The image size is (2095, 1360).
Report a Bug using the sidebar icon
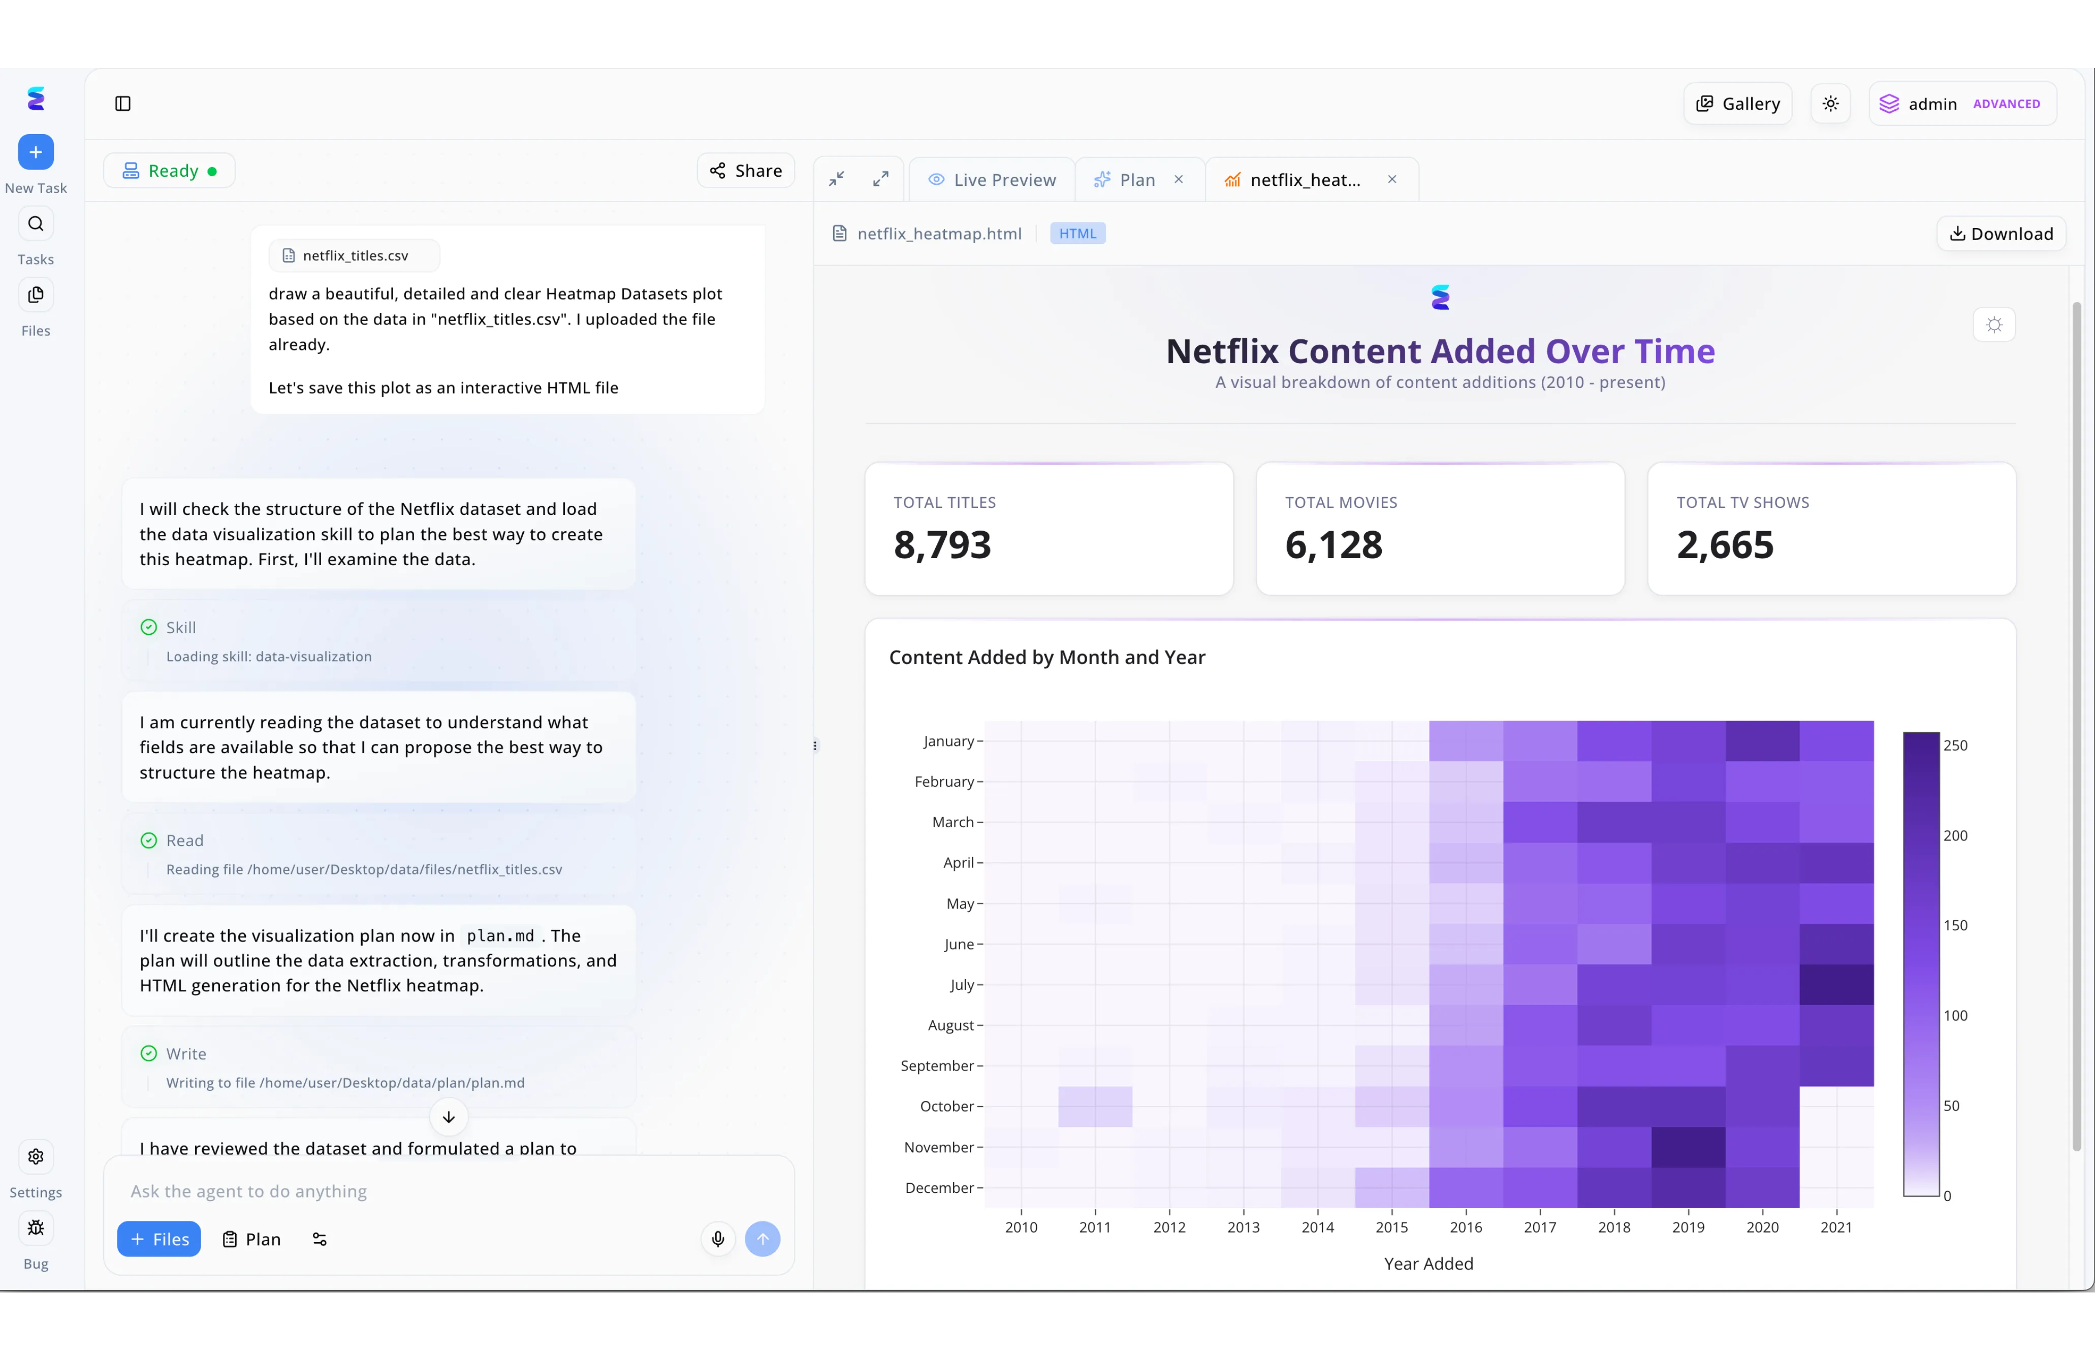(x=36, y=1227)
